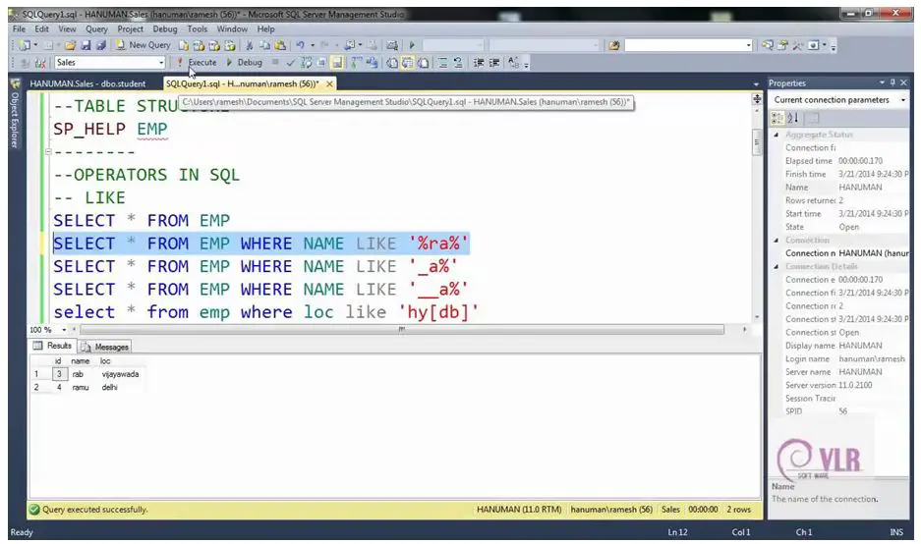Screen dimensions: 921x544
Task: Open the Find combo box dropdown
Action: point(748,45)
